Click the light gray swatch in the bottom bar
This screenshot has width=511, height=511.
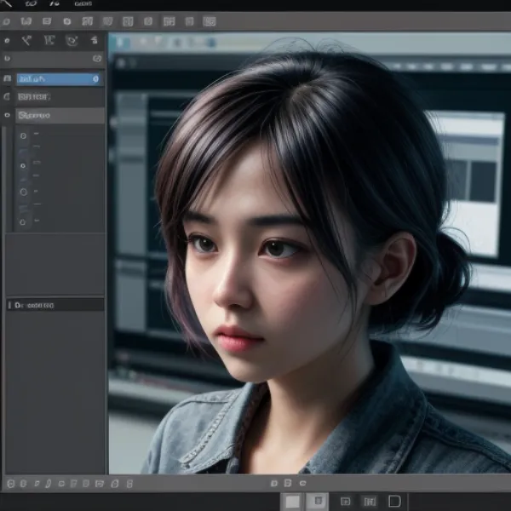click(x=292, y=501)
